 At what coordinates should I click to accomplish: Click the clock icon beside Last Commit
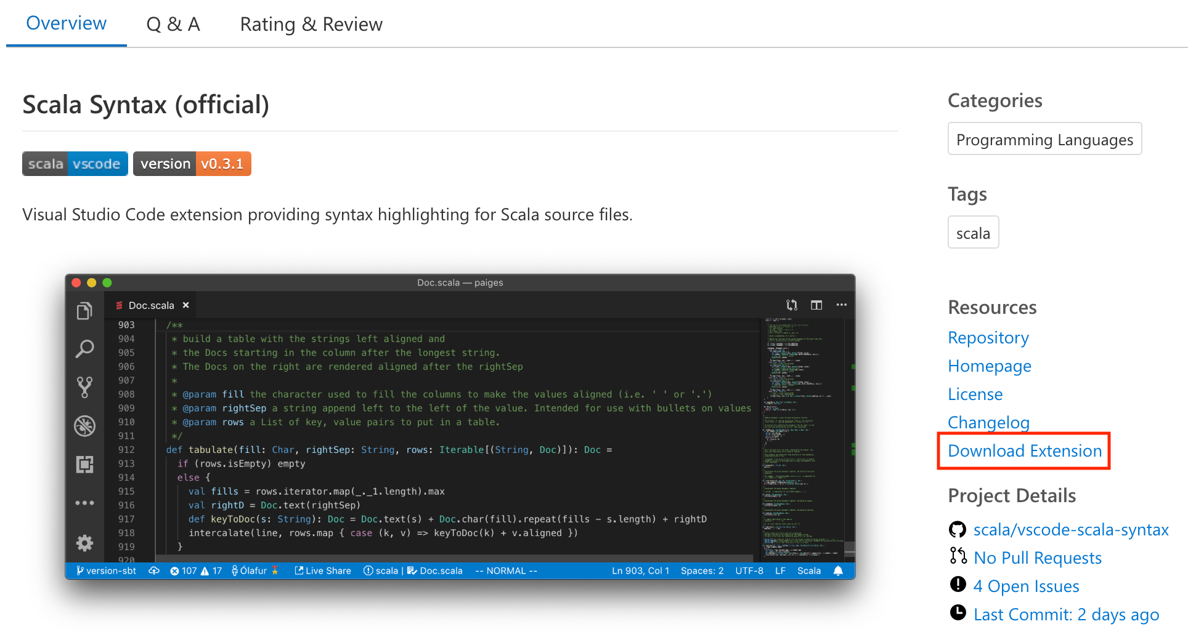958,612
